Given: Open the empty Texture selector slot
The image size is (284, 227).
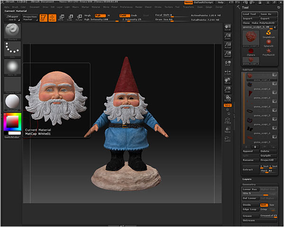Looking at the screenshot, I should (x=12, y=85).
